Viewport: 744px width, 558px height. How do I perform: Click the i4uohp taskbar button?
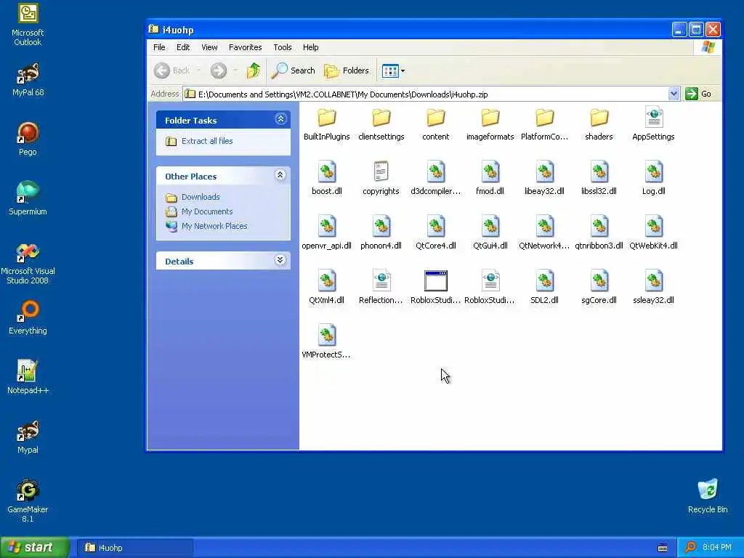tap(135, 548)
